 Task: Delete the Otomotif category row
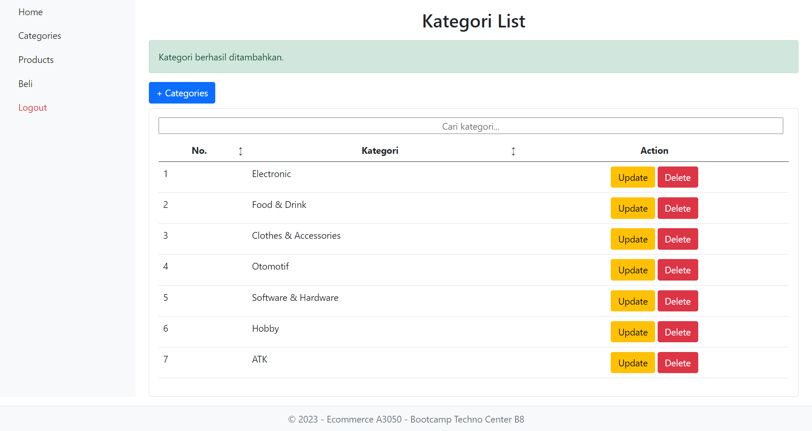[678, 270]
